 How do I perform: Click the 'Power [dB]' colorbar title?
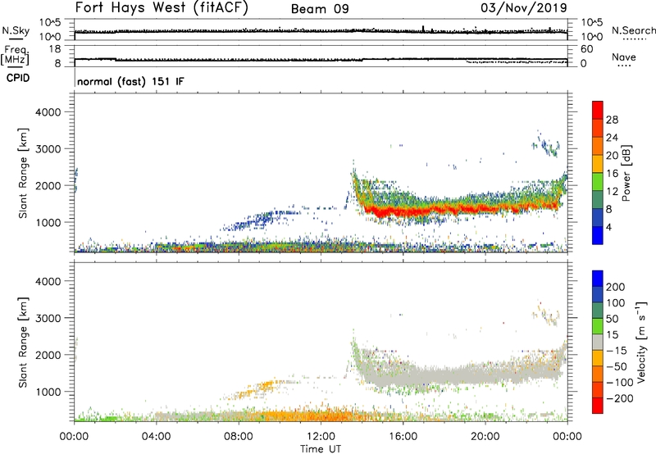coord(626,173)
